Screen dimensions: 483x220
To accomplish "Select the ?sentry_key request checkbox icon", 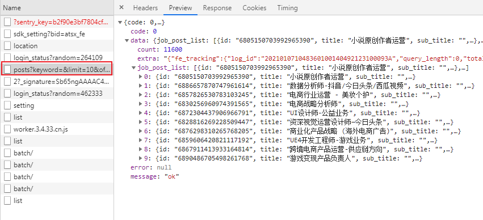I will [x=7, y=22].
